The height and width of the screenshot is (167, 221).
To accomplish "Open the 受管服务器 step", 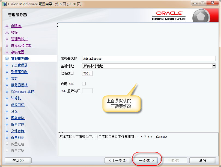I will click(x=19, y=72).
